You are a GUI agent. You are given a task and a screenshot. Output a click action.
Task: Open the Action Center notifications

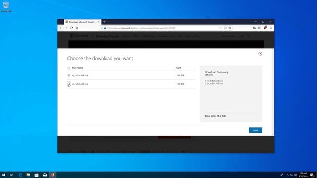click(x=312, y=175)
